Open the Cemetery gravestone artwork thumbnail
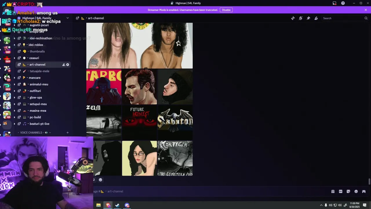 (175, 158)
